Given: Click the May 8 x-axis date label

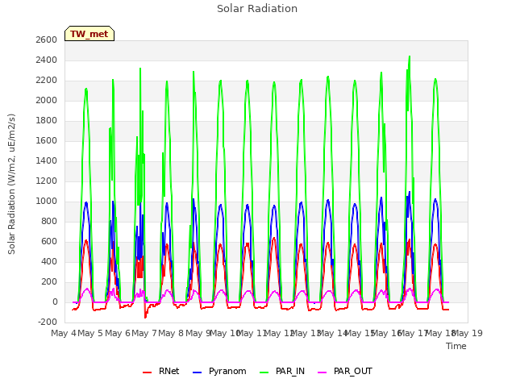Looking at the screenshot, I should pyautogui.click(x=171, y=333).
